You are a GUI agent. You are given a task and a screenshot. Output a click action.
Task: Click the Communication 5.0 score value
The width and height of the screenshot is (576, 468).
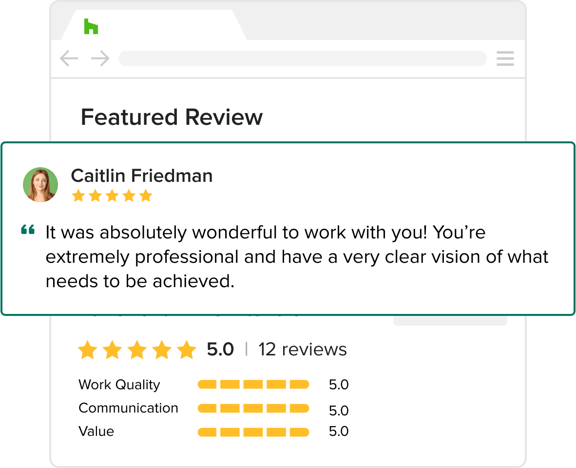point(339,410)
